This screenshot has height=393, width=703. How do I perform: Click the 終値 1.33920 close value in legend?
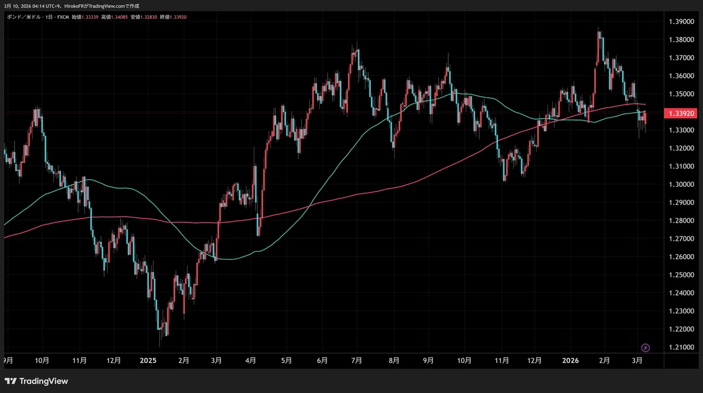coord(173,17)
